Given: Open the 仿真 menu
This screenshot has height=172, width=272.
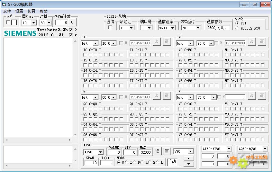Looking at the screenshot, I should (32, 11).
